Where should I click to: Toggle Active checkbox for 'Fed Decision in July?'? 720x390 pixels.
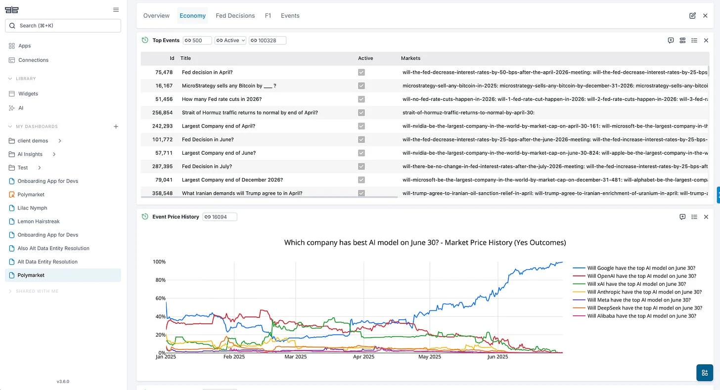(x=361, y=167)
